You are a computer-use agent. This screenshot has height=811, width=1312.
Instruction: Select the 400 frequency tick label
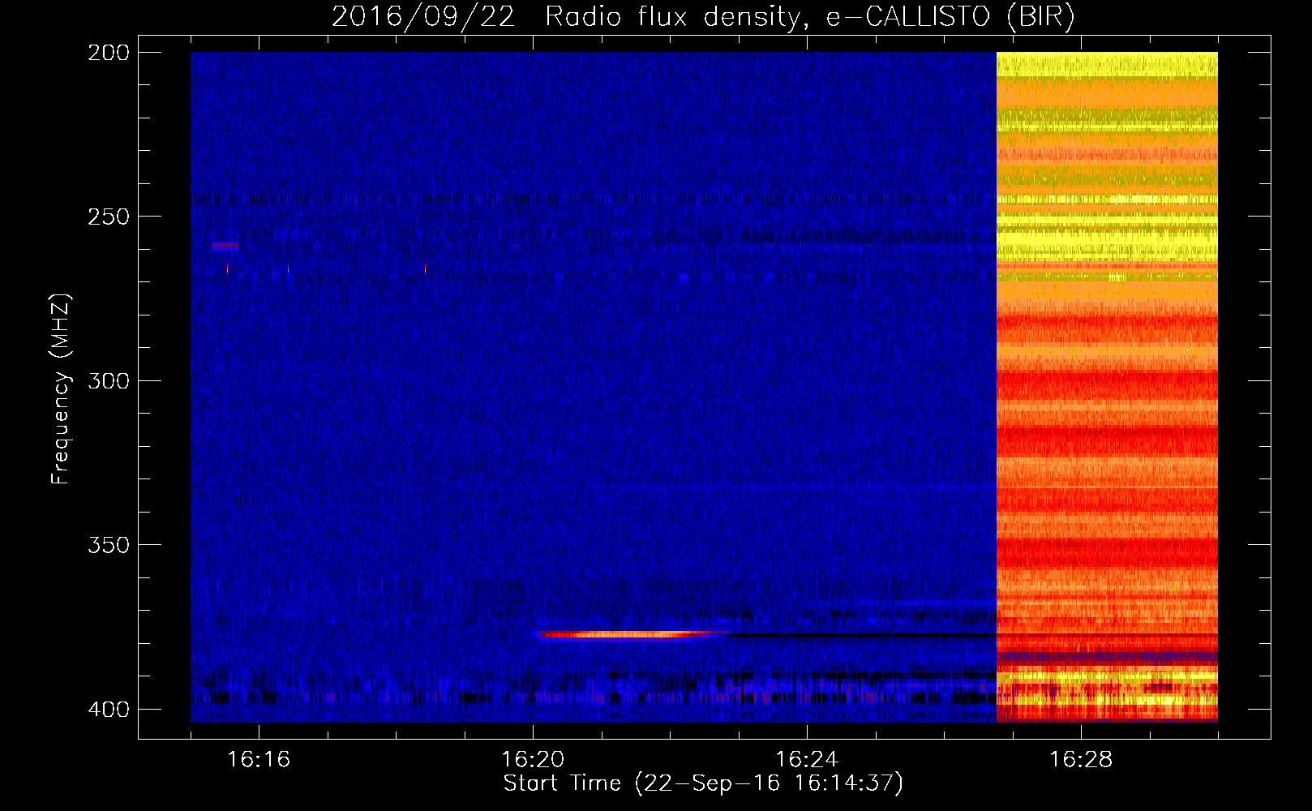(x=109, y=709)
